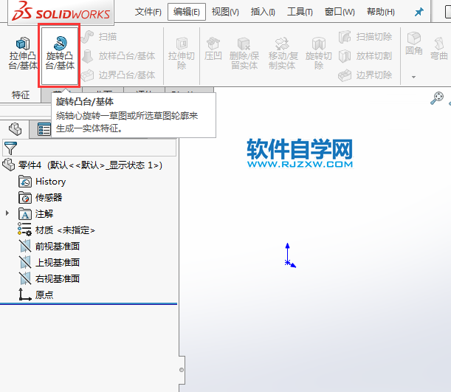Image resolution: width=451 pixels, height=392 pixels.
Task: Choose the 放样凸台/基体 loft tool
Action: tap(119, 56)
